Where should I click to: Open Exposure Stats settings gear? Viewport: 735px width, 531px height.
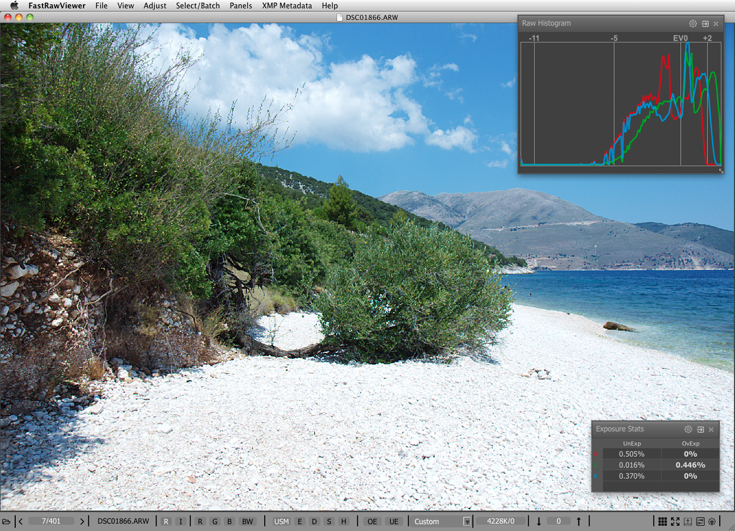[x=688, y=429]
